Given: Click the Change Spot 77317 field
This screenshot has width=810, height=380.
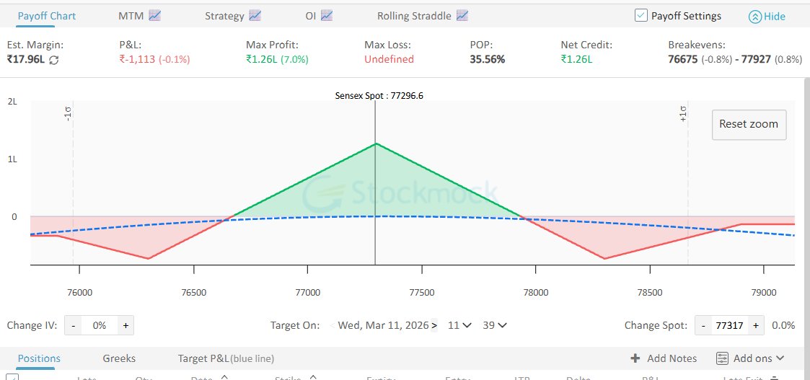Looking at the screenshot, I should pos(729,325).
